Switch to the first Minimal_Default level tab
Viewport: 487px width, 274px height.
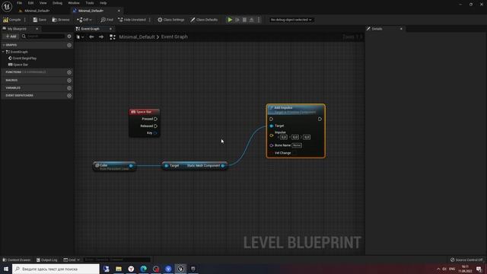tap(37, 11)
